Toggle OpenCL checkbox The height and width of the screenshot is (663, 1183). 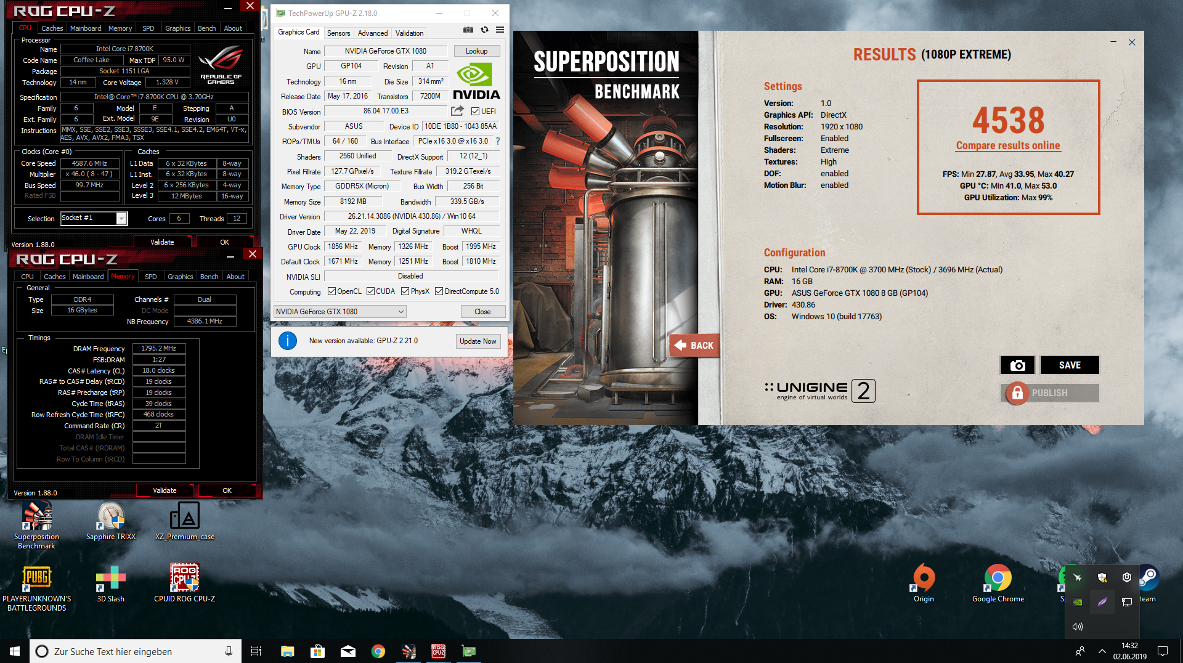point(331,291)
